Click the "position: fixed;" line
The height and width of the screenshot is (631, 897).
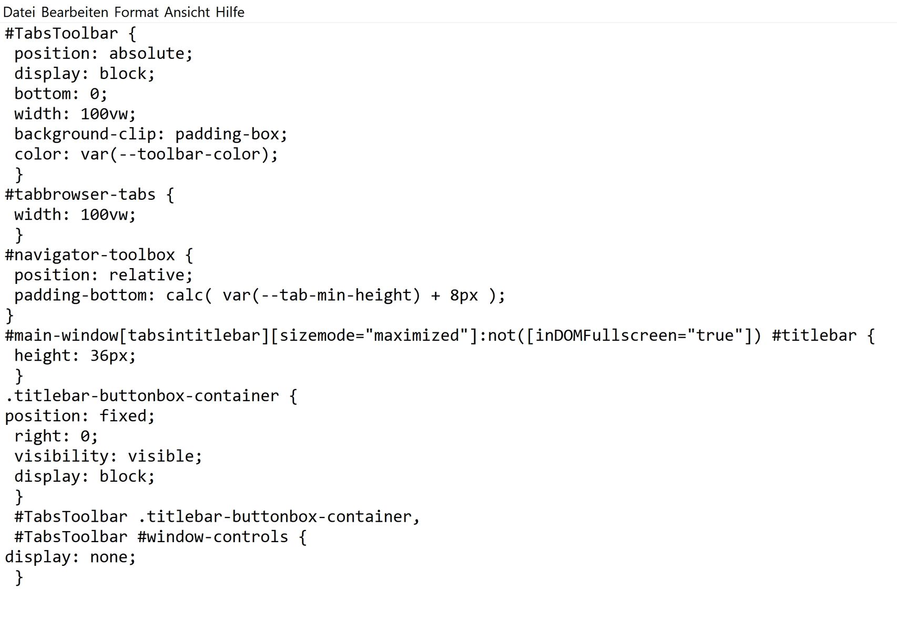coord(80,416)
